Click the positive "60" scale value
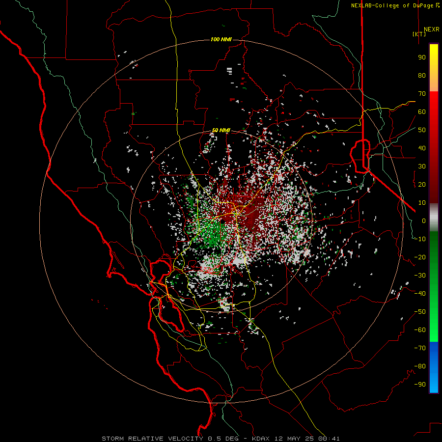This screenshot has height=442, width=442. (422, 112)
